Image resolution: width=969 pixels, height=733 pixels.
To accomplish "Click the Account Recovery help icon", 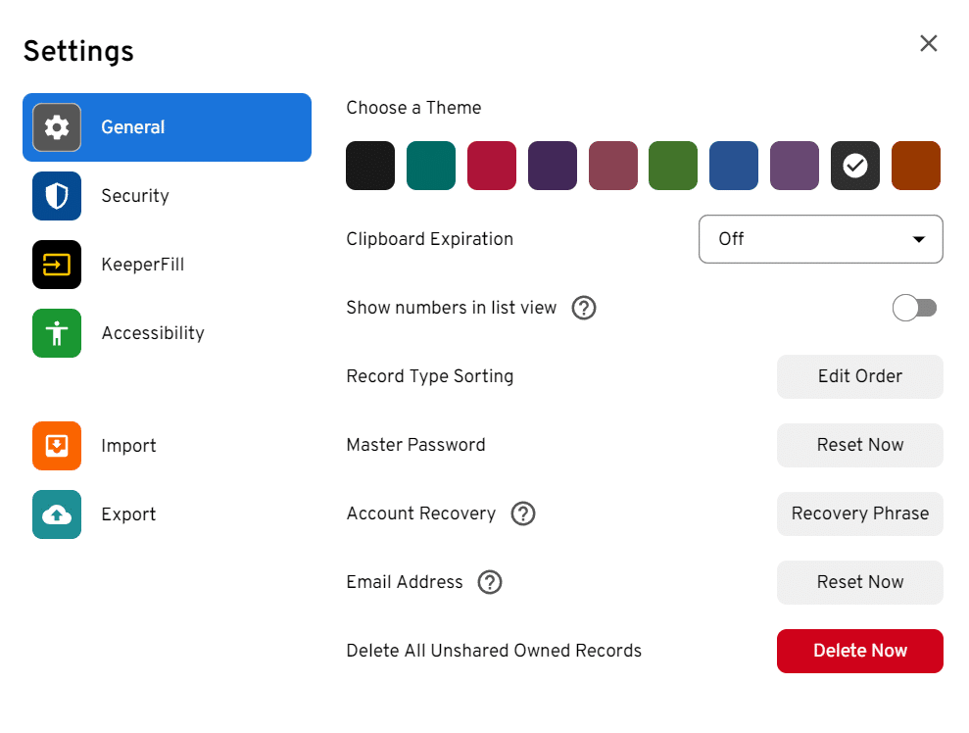I will [522, 513].
